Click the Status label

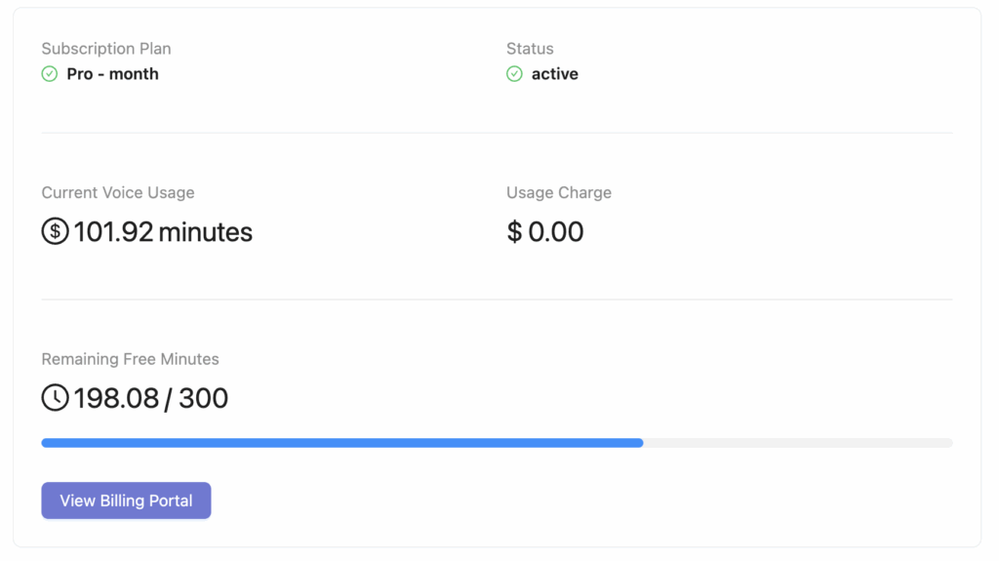[530, 49]
